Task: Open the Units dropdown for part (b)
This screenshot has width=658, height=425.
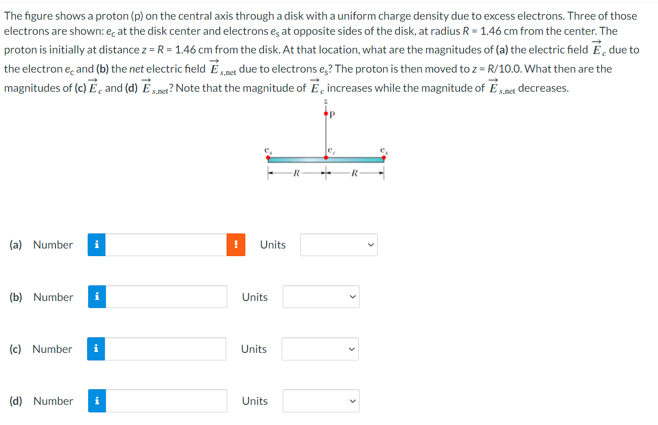Action: 321,297
